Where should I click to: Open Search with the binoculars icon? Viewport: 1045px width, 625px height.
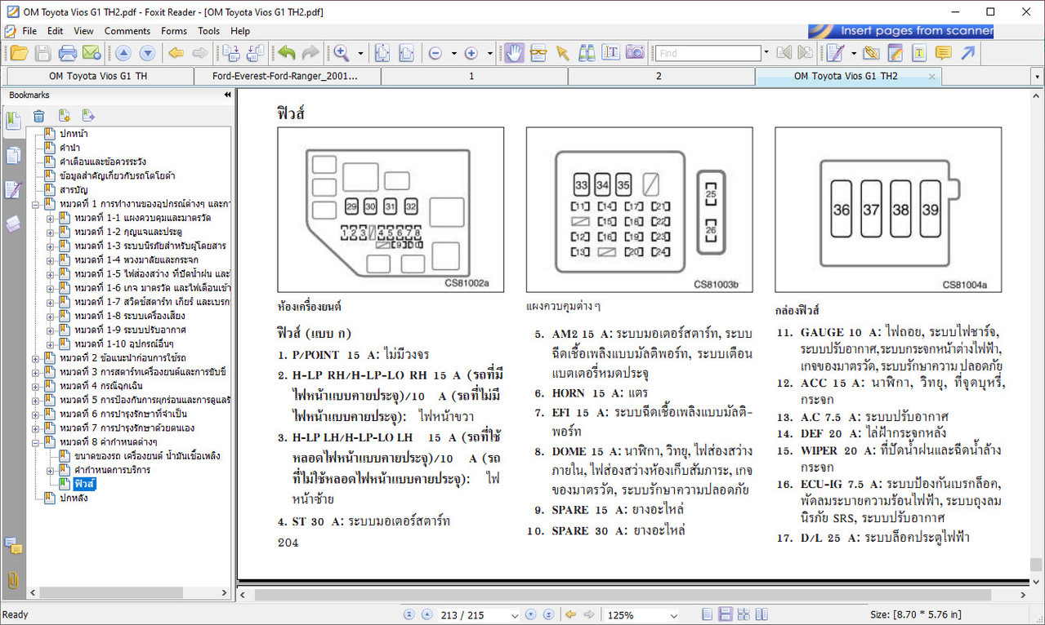click(x=587, y=53)
